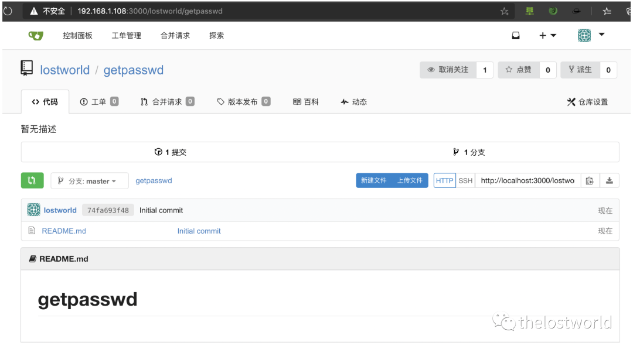
Task: Click the clone URL input field
Action: 527,181
